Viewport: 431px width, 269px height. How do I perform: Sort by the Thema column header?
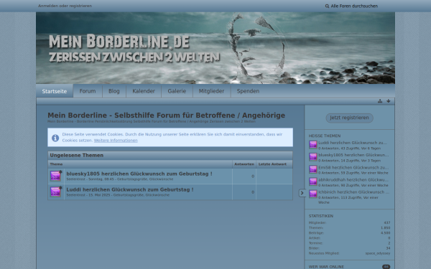coord(56,164)
